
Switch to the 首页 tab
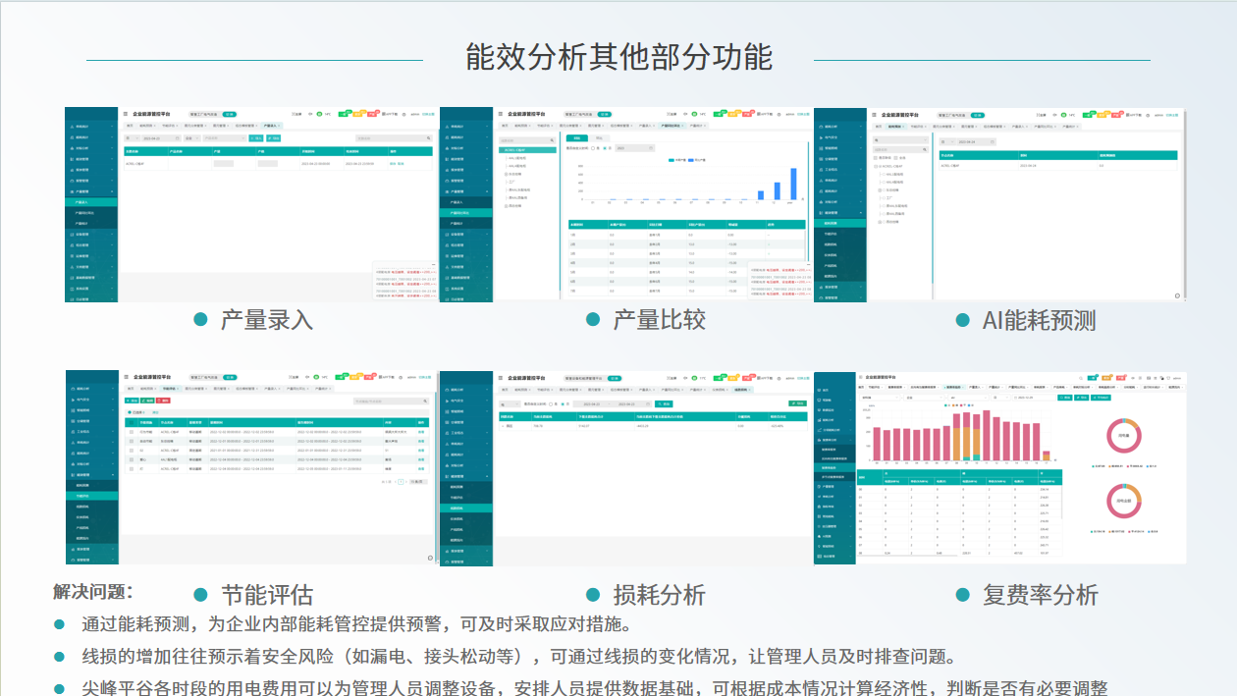click(130, 126)
